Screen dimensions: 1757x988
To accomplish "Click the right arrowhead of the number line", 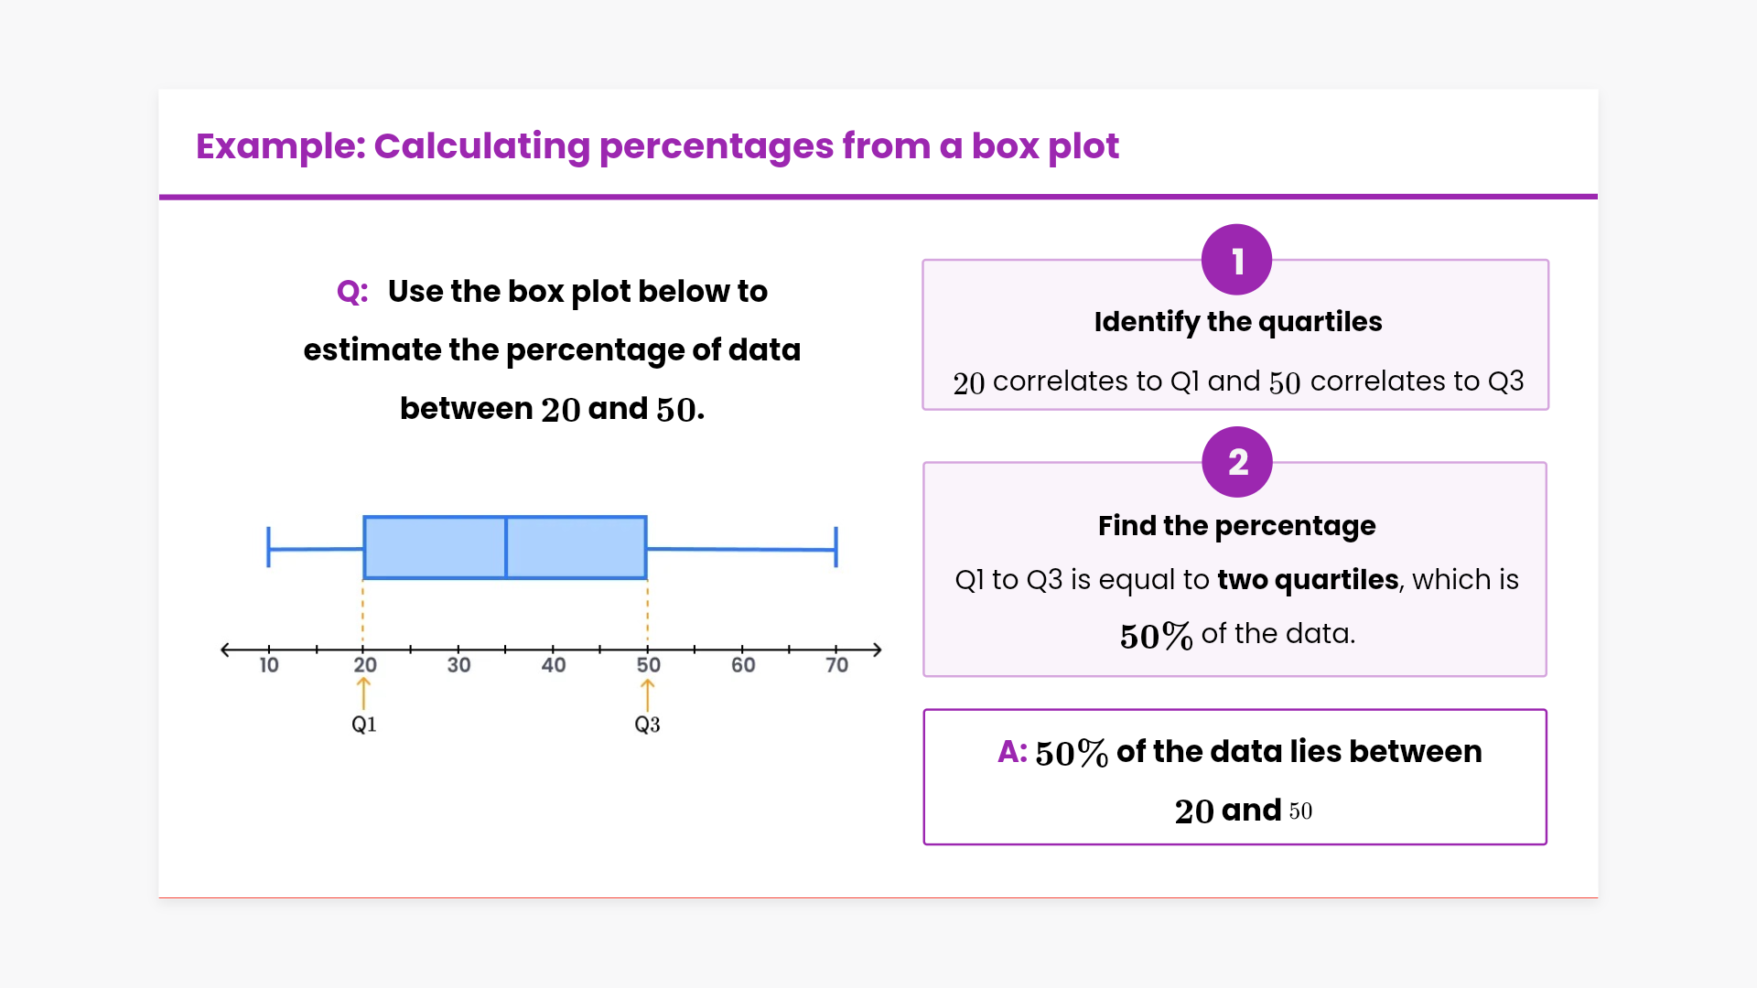I will tap(876, 650).
